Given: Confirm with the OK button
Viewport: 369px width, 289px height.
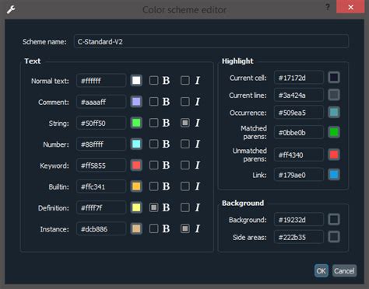Looking at the screenshot, I should 321,271.
